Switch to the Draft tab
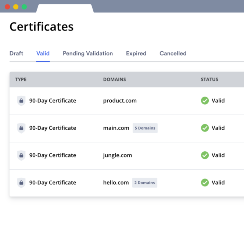This screenshot has height=242, width=244. [16, 53]
